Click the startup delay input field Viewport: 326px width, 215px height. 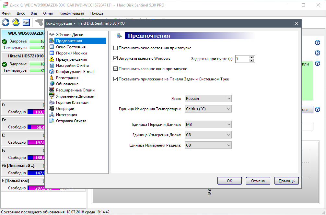click(x=242, y=59)
